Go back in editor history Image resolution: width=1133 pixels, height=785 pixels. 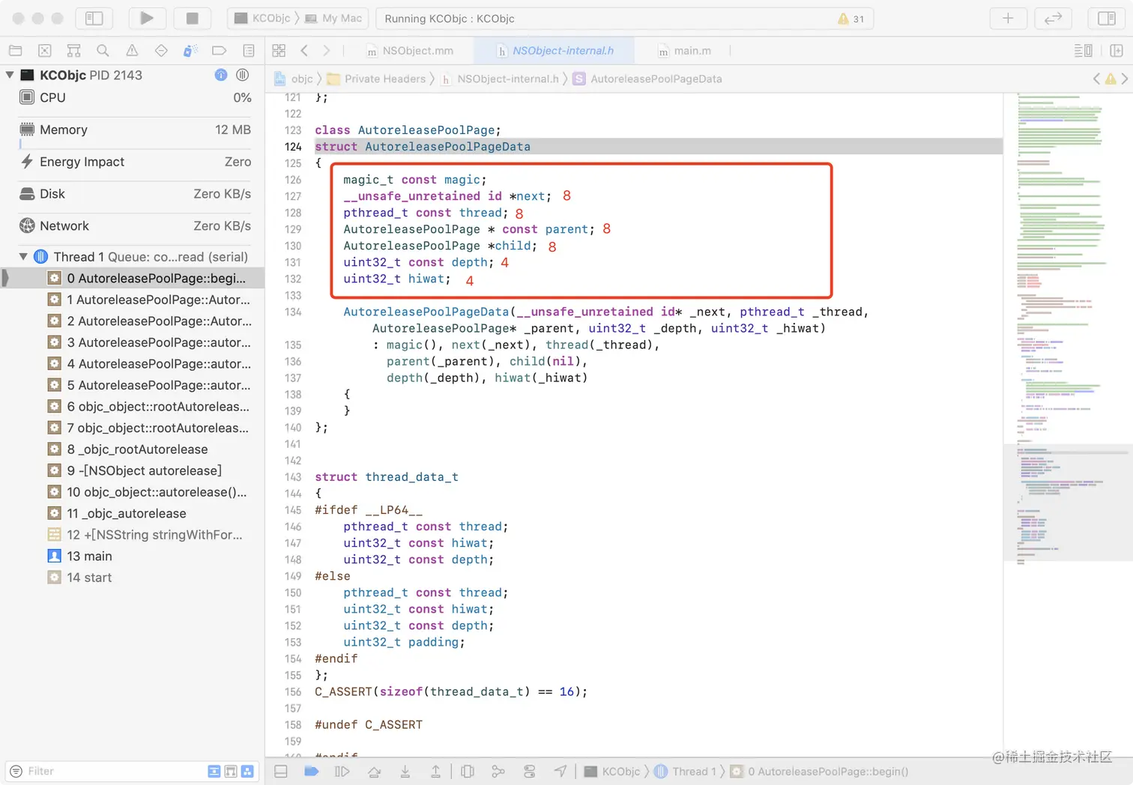304,50
